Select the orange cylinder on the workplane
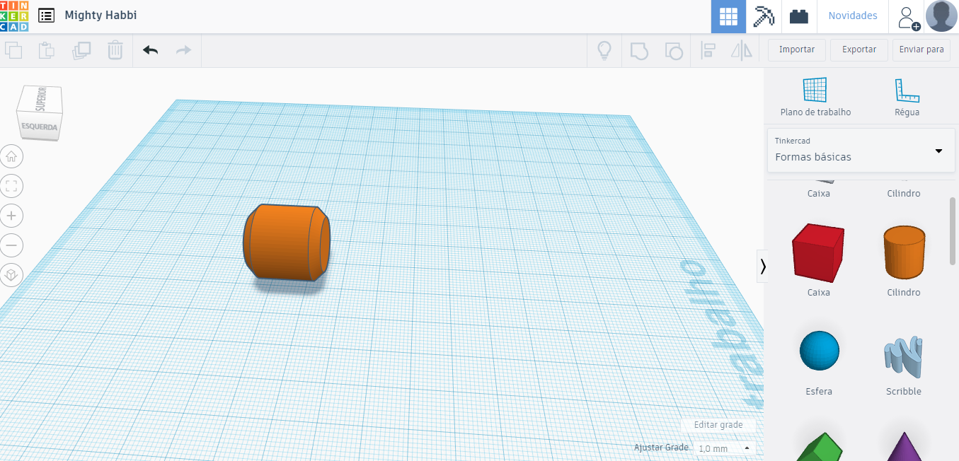The height and width of the screenshot is (461, 959). click(x=287, y=243)
